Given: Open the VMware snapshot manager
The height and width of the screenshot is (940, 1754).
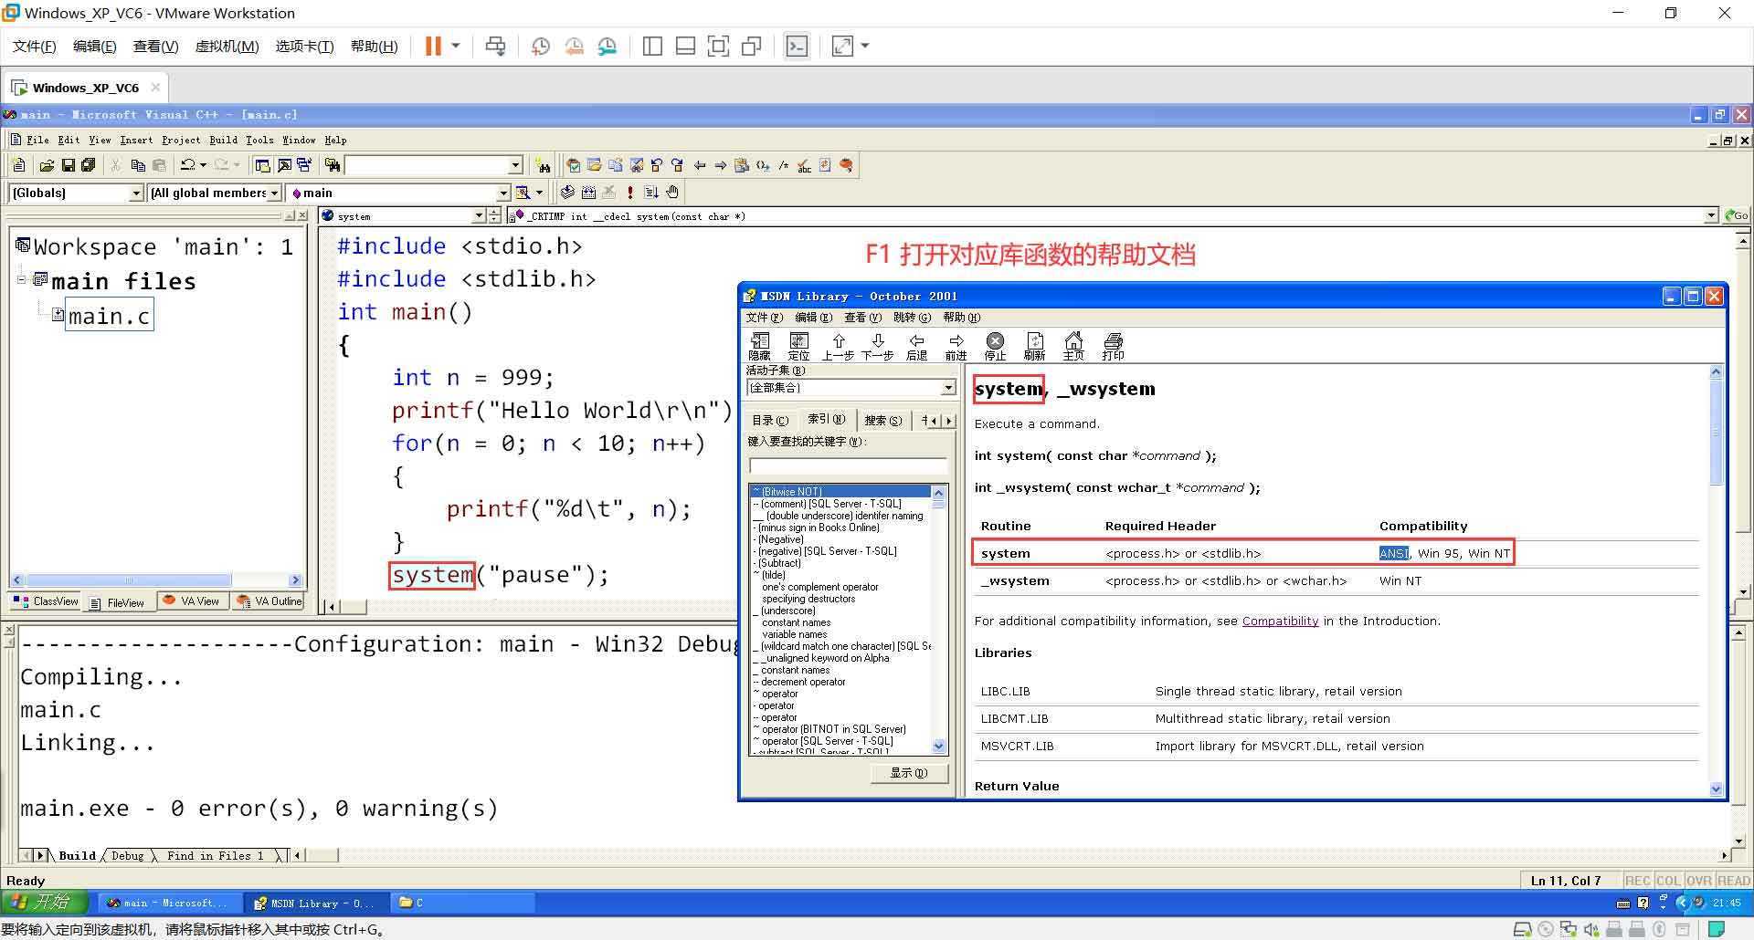Looking at the screenshot, I should coord(608,47).
